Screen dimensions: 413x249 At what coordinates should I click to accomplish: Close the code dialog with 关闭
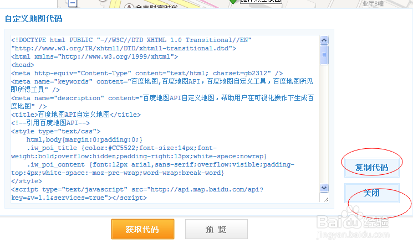(371, 193)
